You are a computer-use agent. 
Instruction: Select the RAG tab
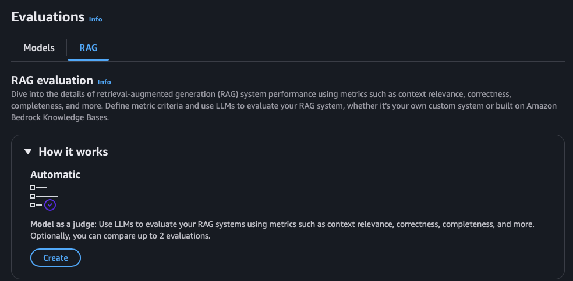pyautogui.click(x=89, y=48)
